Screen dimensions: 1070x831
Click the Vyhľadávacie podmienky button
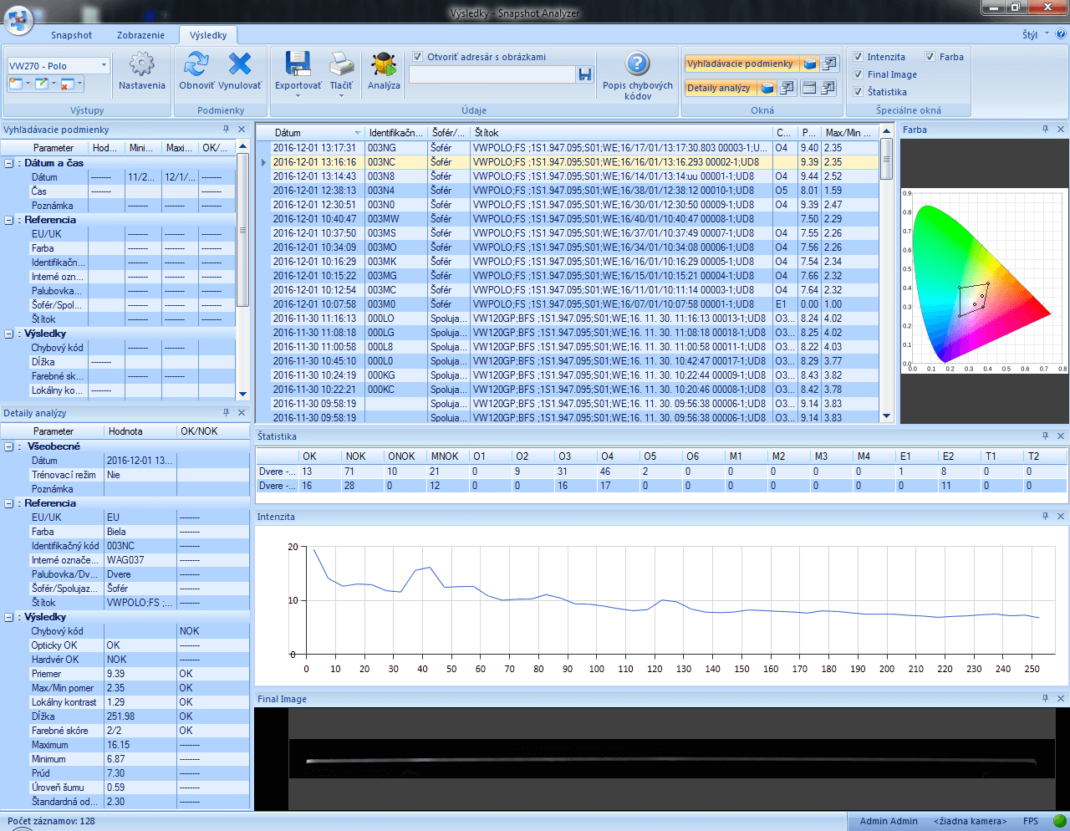pyautogui.click(x=740, y=64)
